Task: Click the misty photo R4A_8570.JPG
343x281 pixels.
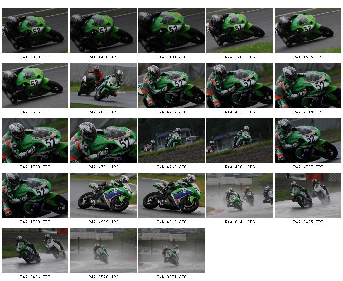Action: tap(103, 250)
